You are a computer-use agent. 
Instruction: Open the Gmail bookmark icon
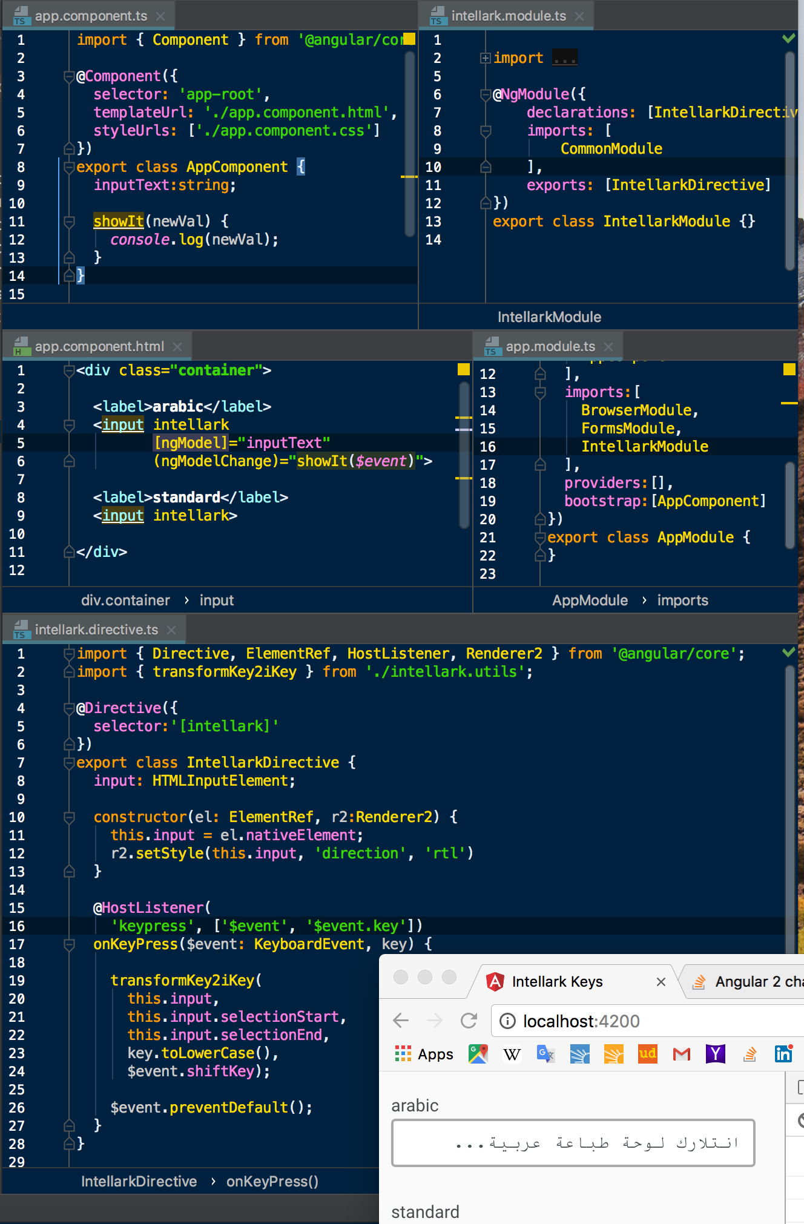coord(682,1054)
